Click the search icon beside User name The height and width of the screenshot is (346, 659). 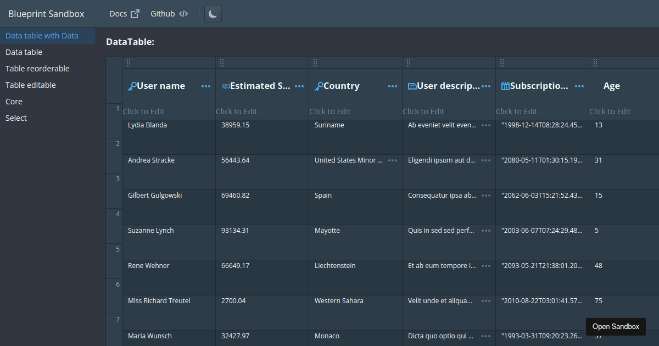tap(132, 86)
